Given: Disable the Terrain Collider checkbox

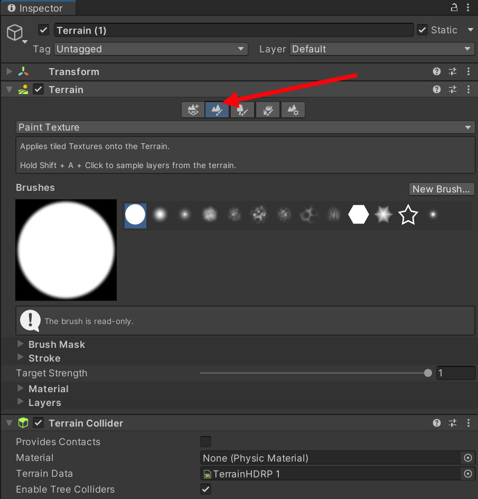Looking at the screenshot, I should coord(39,423).
